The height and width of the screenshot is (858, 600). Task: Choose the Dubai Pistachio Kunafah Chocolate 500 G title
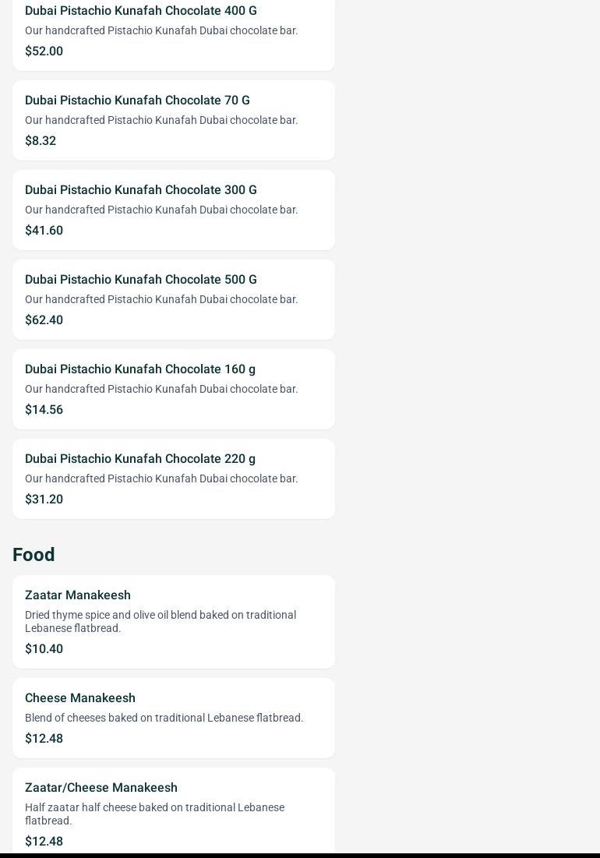(x=141, y=280)
